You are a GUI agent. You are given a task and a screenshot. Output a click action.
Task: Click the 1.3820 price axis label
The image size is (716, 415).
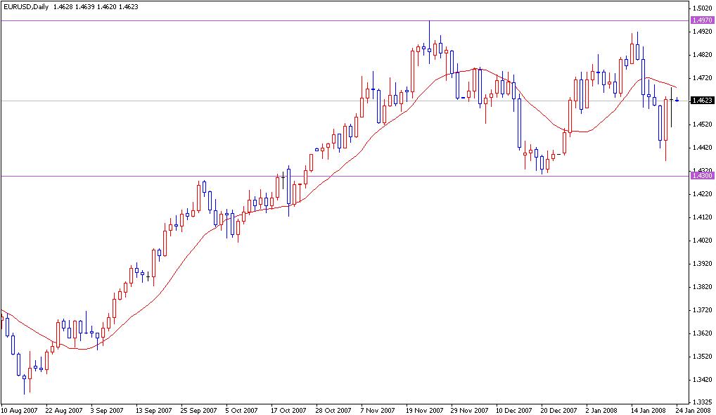pyautogui.click(x=703, y=287)
